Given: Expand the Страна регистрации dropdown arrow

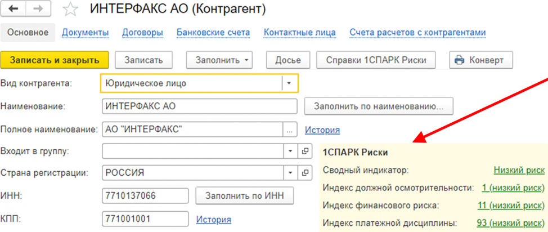Looking at the screenshot, I should [290, 173].
